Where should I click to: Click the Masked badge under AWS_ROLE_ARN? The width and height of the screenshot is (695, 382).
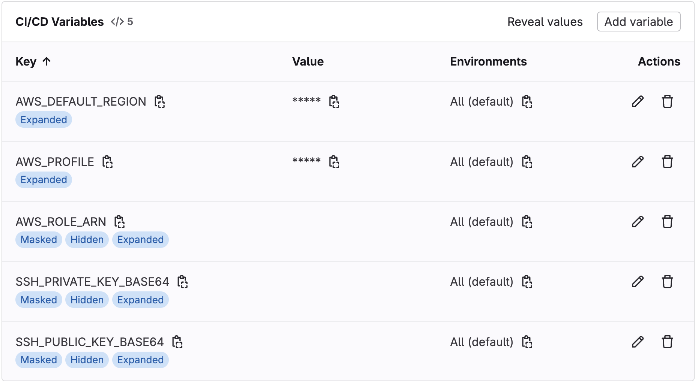pyautogui.click(x=38, y=240)
